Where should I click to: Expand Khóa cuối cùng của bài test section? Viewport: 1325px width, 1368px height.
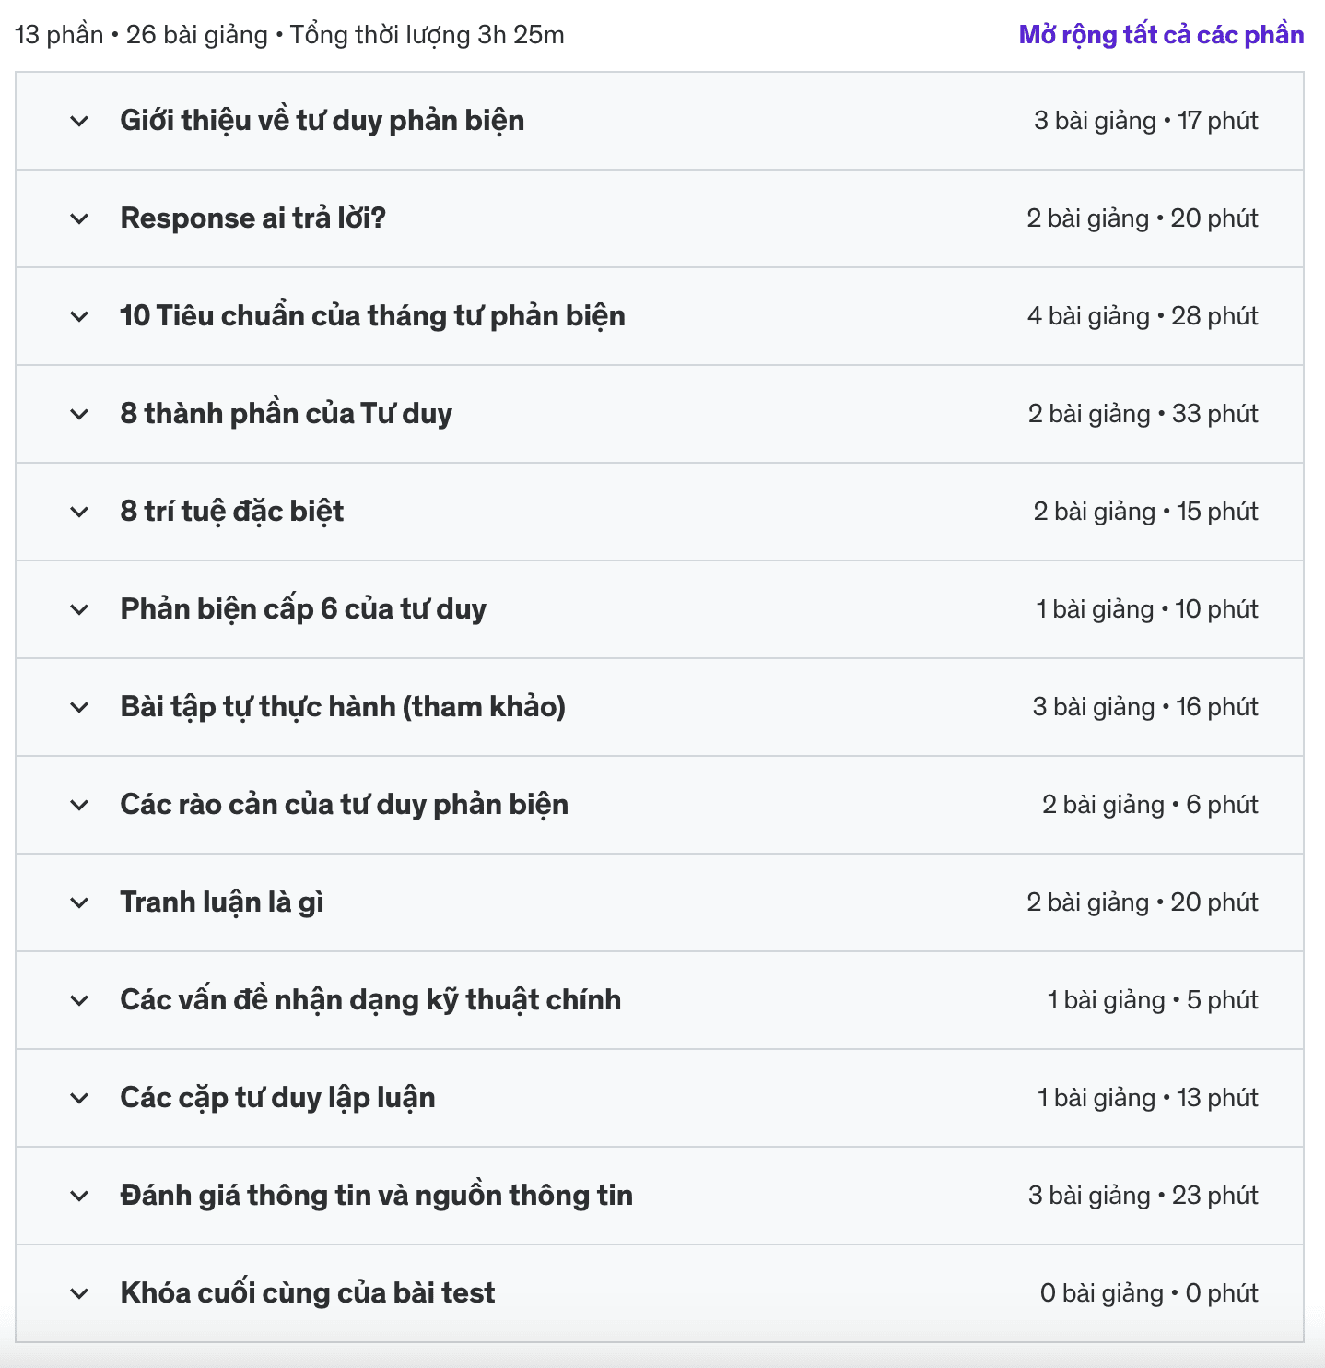(x=660, y=1293)
